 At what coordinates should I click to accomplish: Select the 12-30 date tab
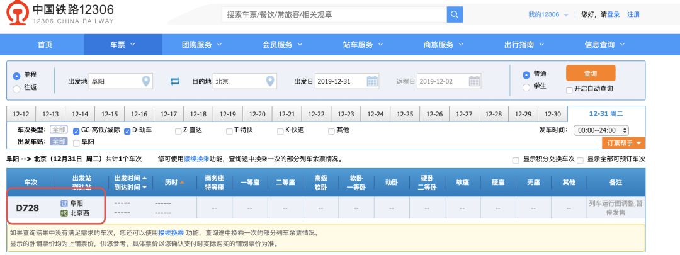[x=553, y=115]
